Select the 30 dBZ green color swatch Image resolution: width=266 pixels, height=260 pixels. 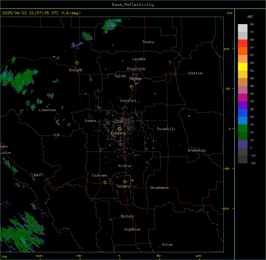pos(243,128)
